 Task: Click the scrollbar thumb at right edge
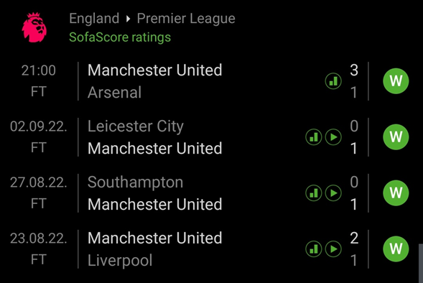point(421,264)
